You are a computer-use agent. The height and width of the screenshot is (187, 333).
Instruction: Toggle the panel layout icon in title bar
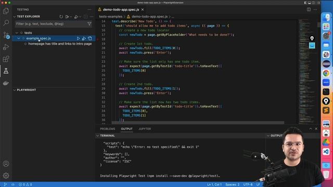pos(310,3)
